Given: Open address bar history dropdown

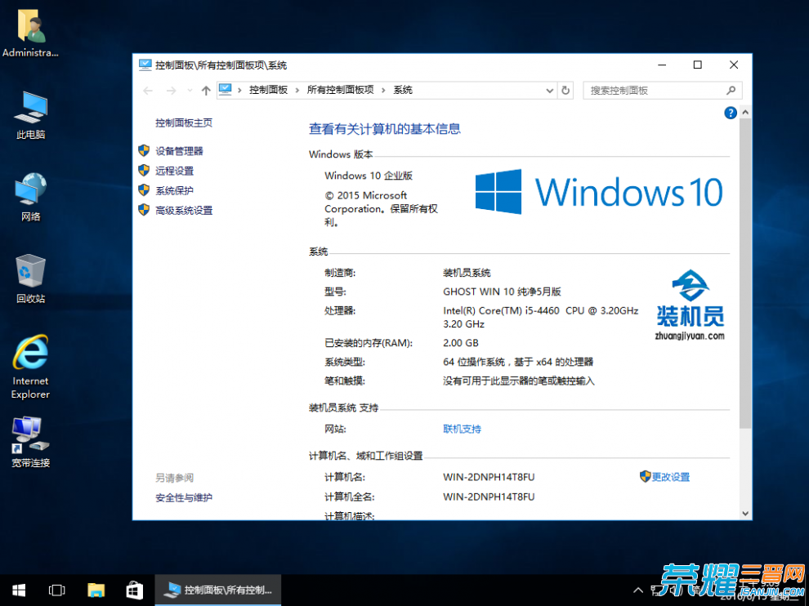Looking at the screenshot, I should coord(549,91).
